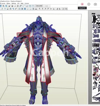The width and height of the screenshot is (100, 106).
Task: Click the framed-dot preview icon before the printer
Action: [33, 9]
